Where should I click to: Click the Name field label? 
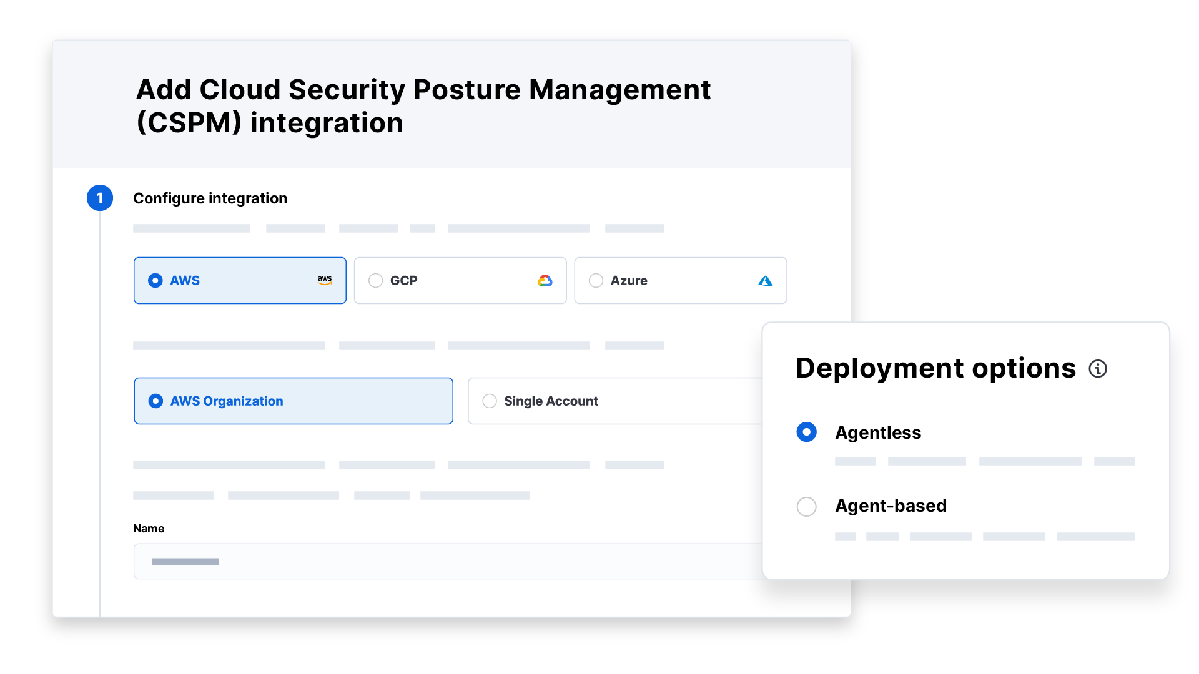click(149, 529)
